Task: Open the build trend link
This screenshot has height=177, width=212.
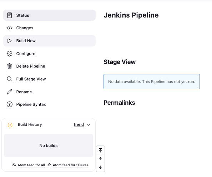Action: (x=79, y=124)
